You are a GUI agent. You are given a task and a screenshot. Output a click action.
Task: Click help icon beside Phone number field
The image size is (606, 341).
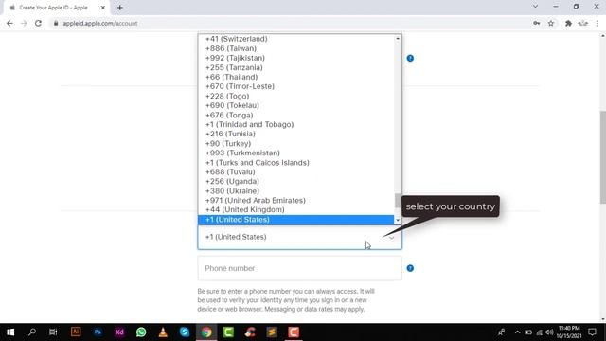pos(410,268)
